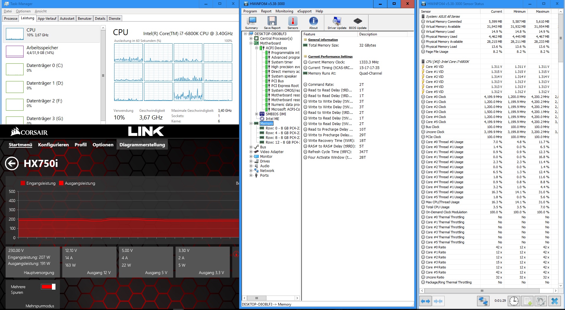Viewport: 565px width, 310px height.
Task: Click the Ausgangsleistung red legend swatch
Action: pos(61,183)
